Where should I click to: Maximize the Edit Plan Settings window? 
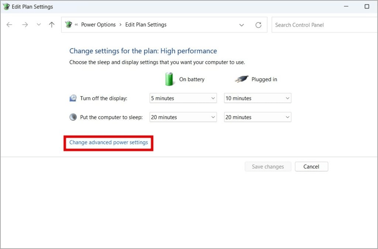[367, 6]
